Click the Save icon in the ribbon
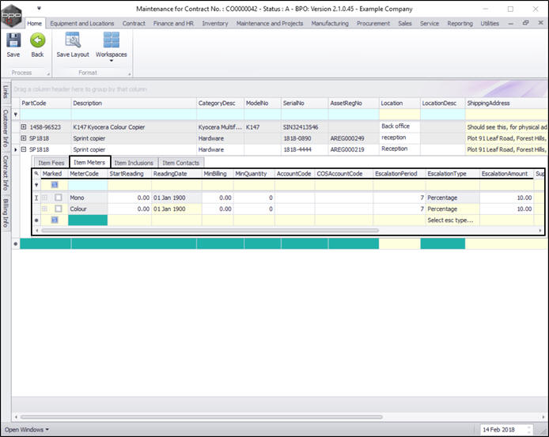Screen dimensions: 549x437 tap(13, 41)
